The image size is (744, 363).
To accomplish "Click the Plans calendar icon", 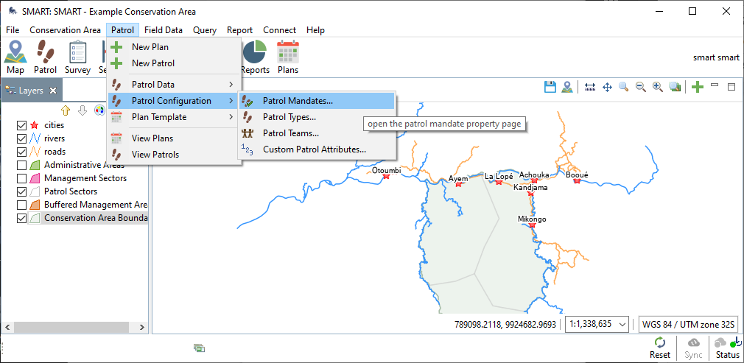I will tap(288, 57).
